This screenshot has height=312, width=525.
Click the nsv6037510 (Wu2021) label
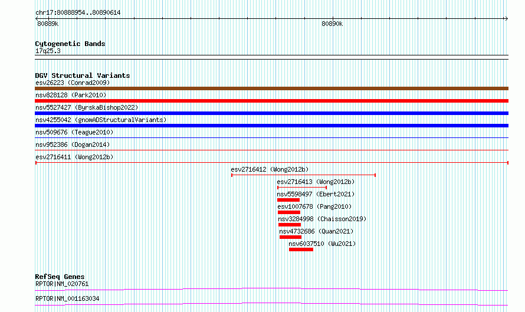tap(322, 244)
